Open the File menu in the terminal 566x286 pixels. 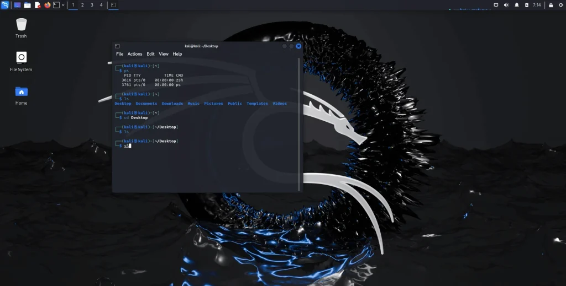pyautogui.click(x=119, y=54)
